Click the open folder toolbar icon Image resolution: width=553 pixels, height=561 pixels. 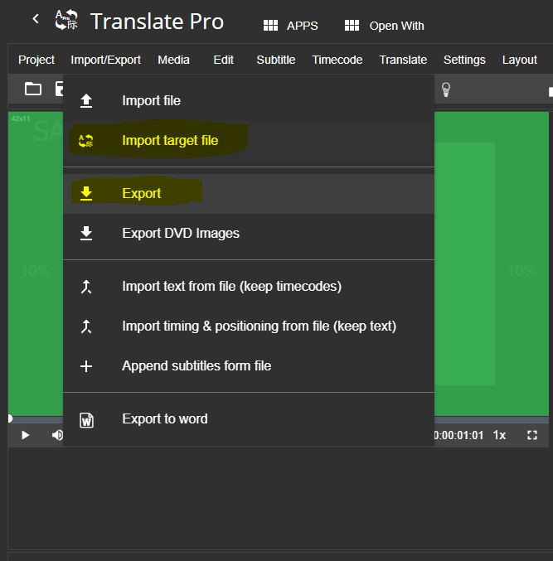pyautogui.click(x=33, y=89)
